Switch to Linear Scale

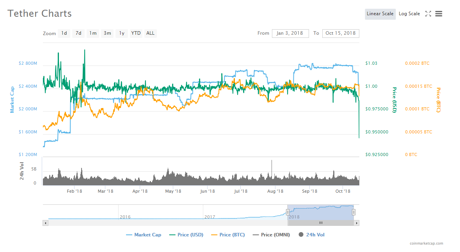coord(380,14)
